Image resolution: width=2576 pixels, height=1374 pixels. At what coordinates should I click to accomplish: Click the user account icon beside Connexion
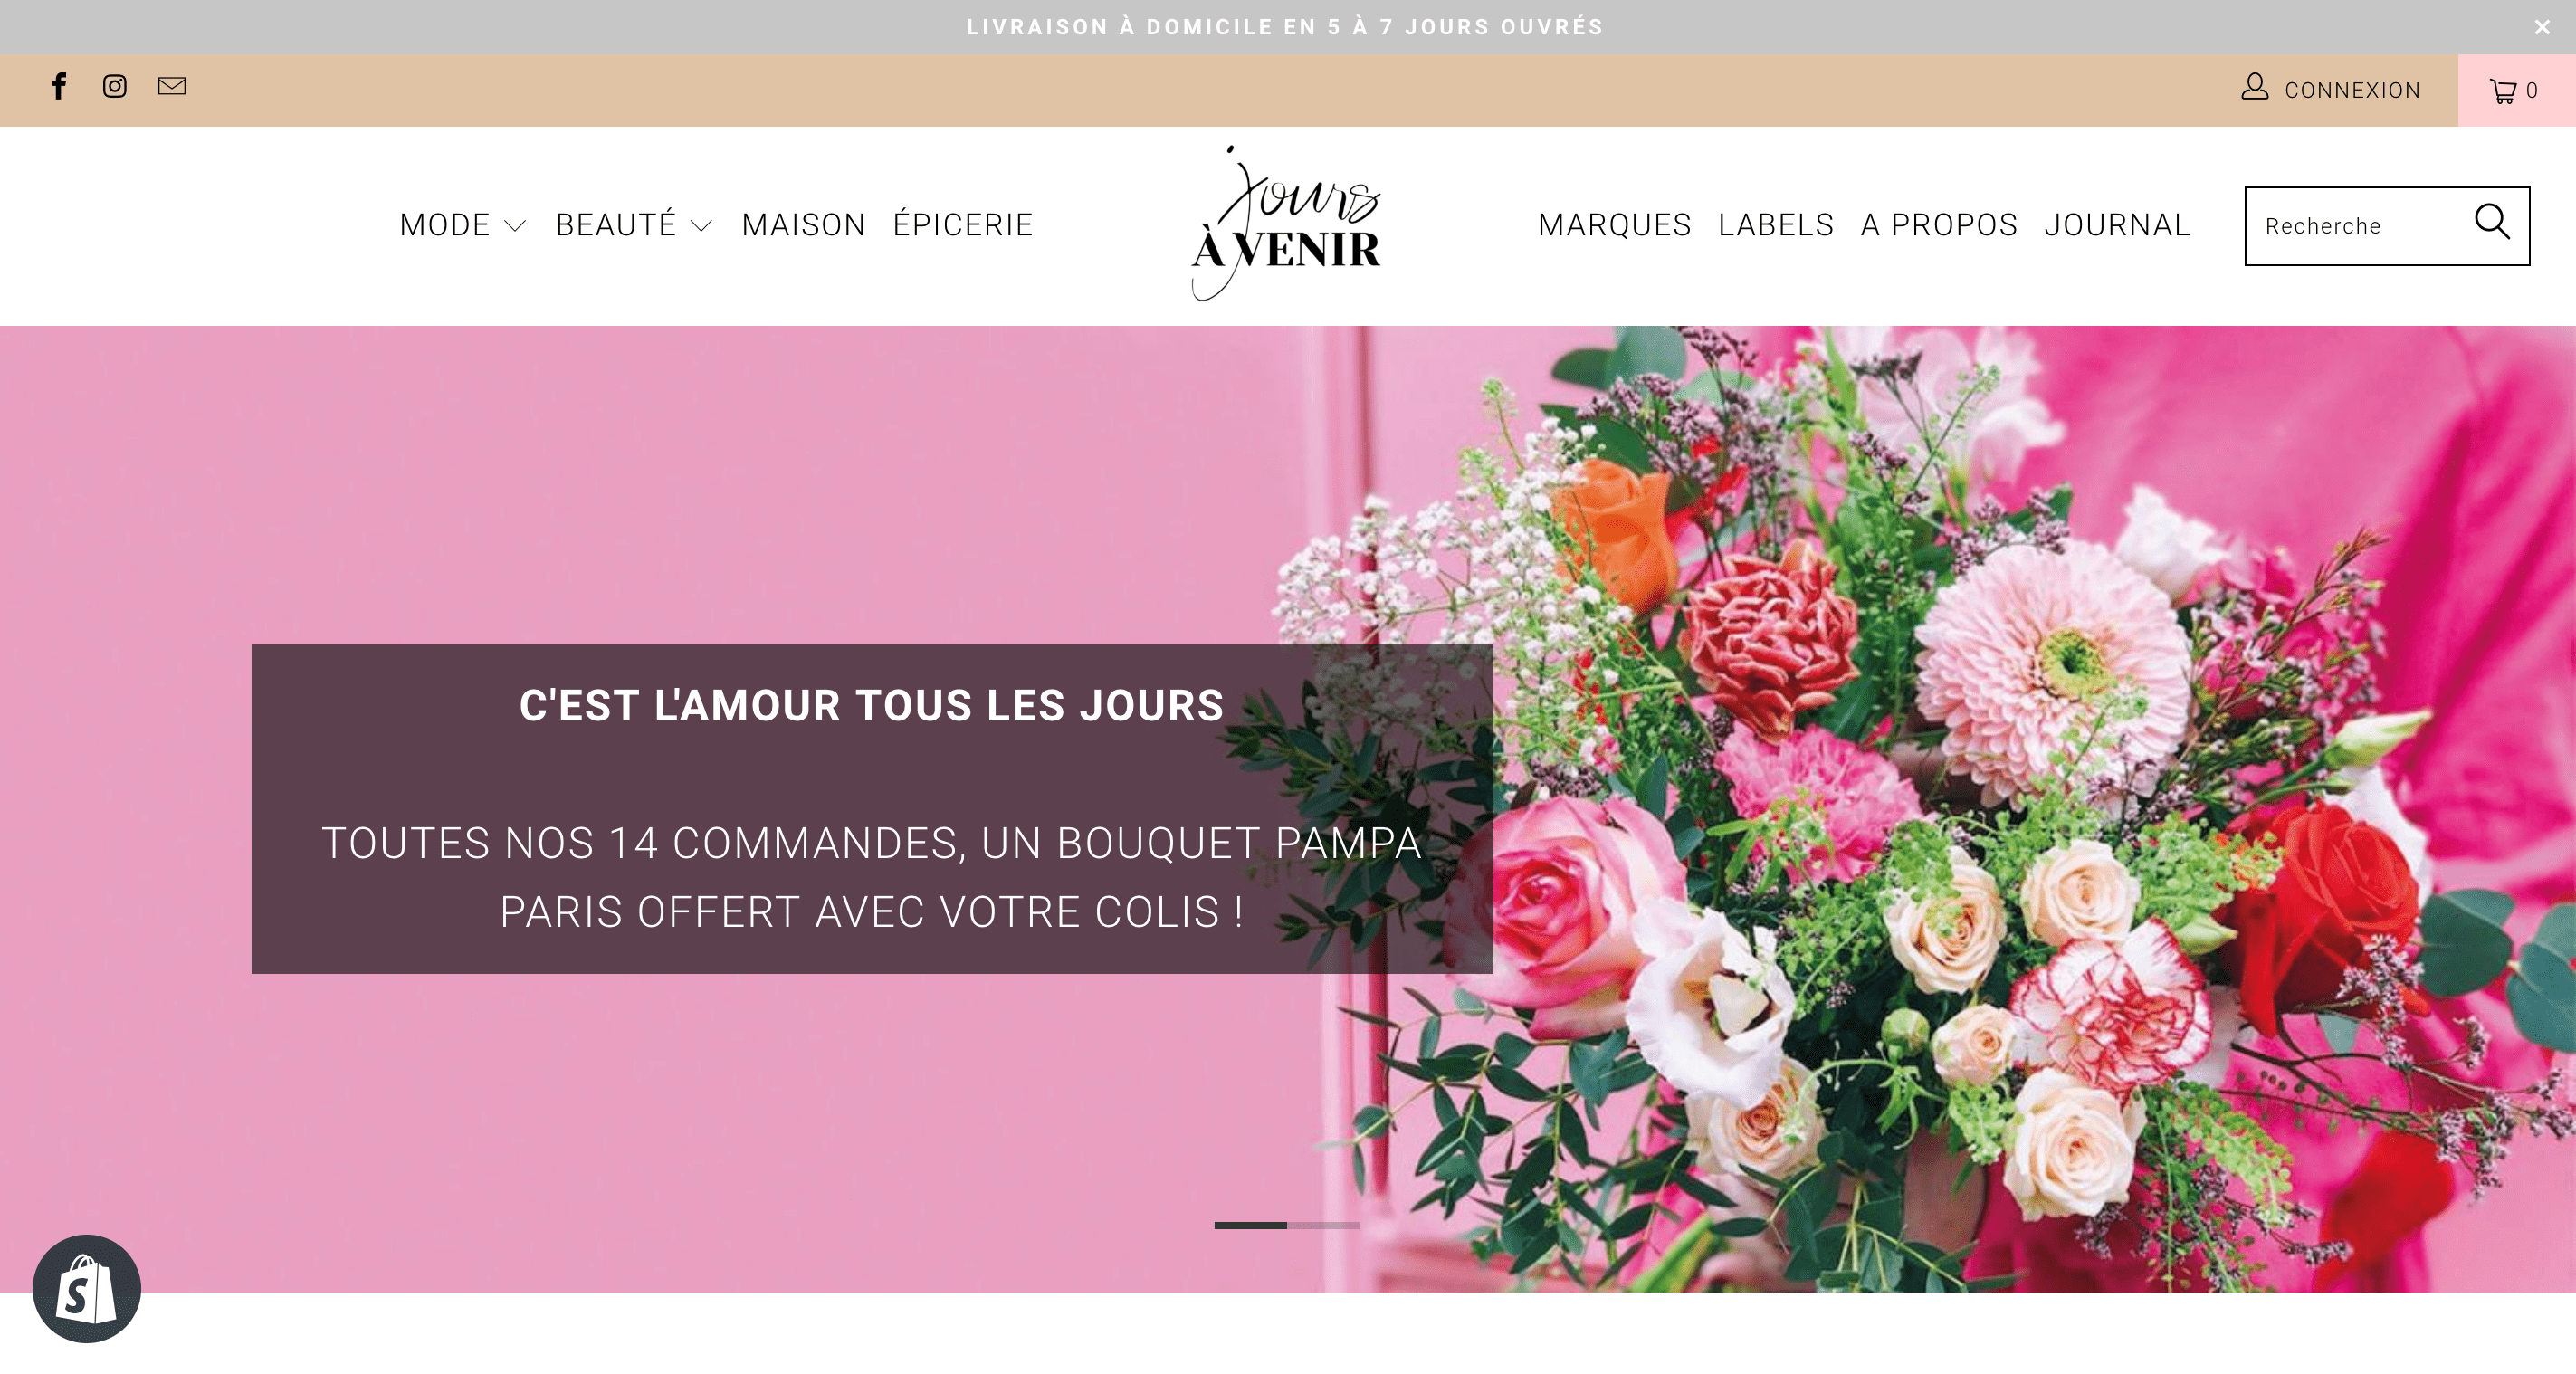coord(2254,86)
